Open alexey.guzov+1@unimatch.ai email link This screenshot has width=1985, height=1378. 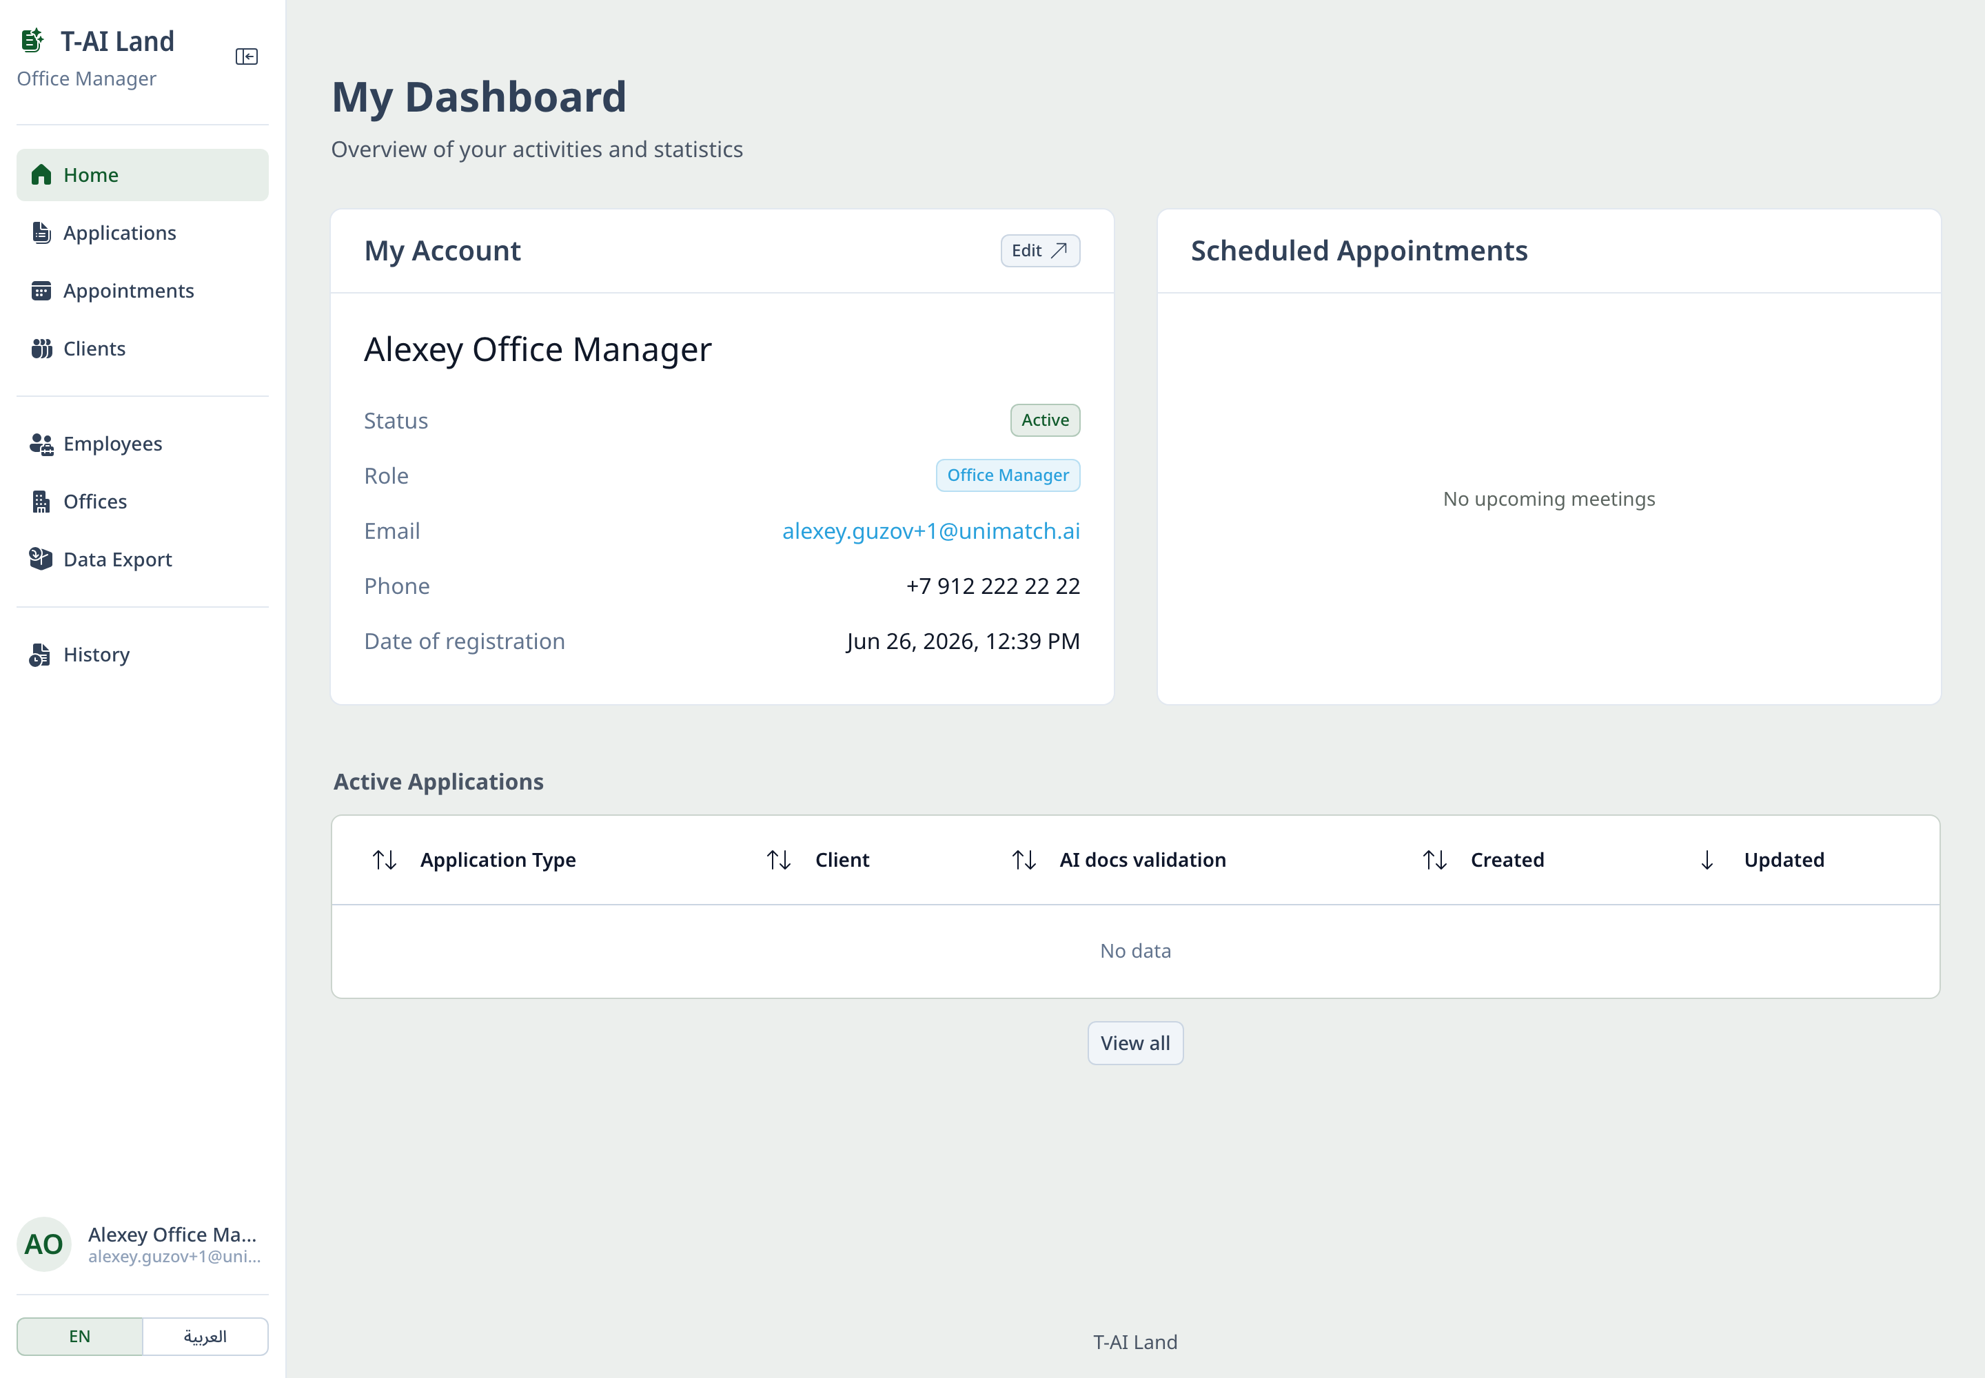931,531
